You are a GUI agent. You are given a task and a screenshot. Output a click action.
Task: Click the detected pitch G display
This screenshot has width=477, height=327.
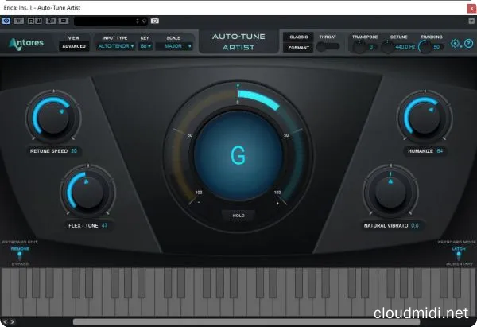click(238, 156)
